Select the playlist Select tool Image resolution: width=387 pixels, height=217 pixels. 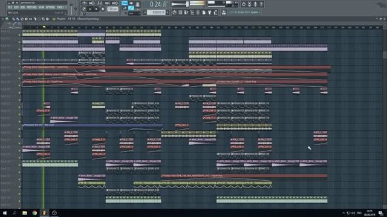coord(39,19)
